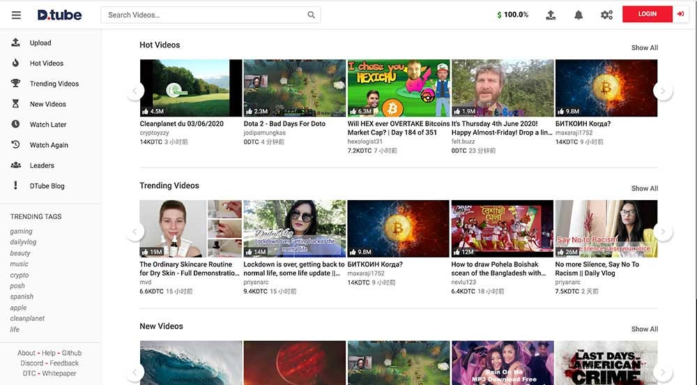This screenshot has height=385, width=697.
Task: Open the About footer link
Action: point(26,352)
